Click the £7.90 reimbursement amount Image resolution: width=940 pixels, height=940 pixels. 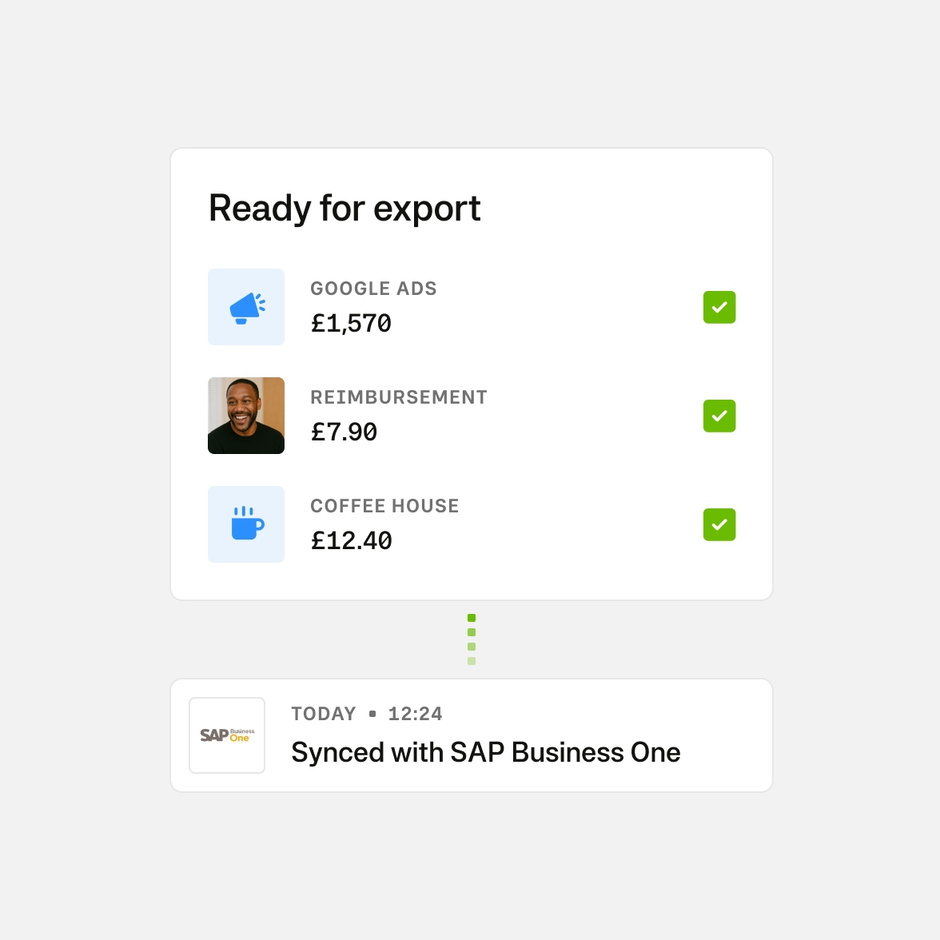pos(344,432)
